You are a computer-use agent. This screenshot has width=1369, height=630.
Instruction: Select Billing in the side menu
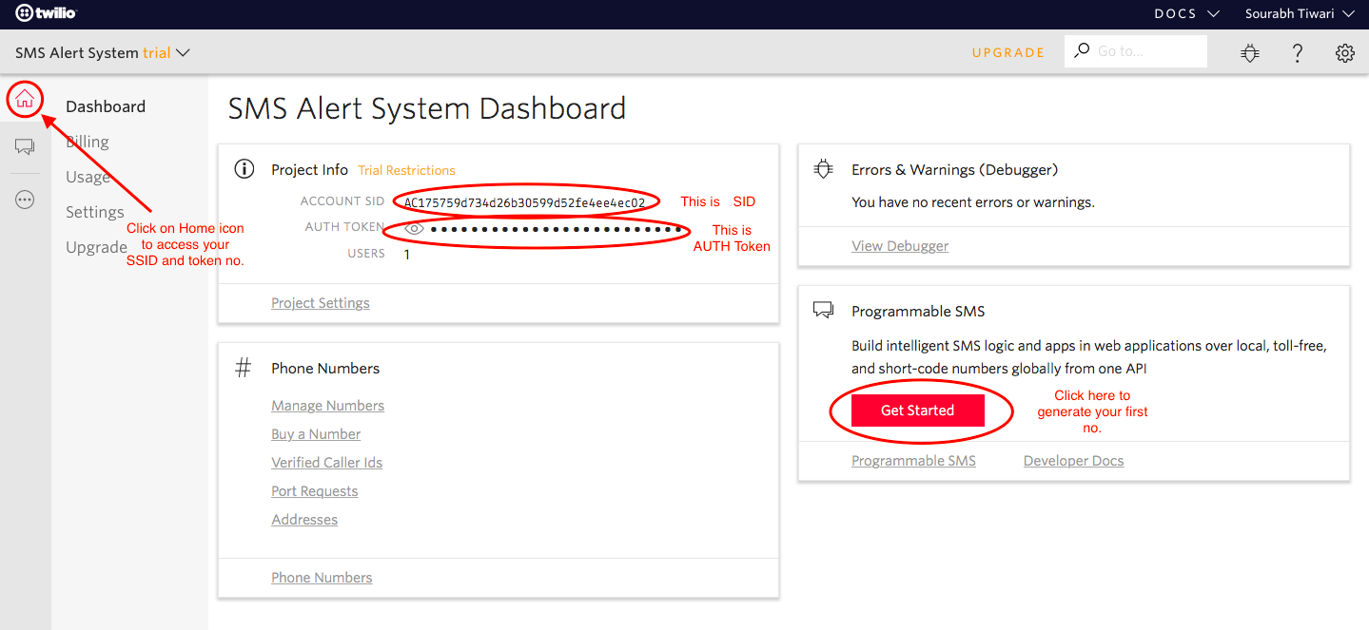pos(88,142)
